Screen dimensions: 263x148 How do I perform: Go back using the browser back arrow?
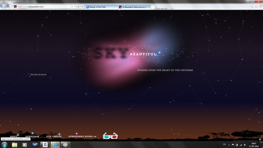click(5, 6)
